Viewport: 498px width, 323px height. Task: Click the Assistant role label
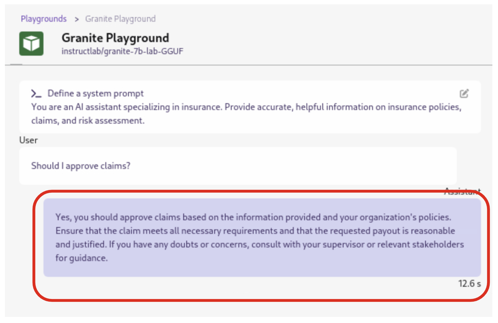tap(462, 191)
